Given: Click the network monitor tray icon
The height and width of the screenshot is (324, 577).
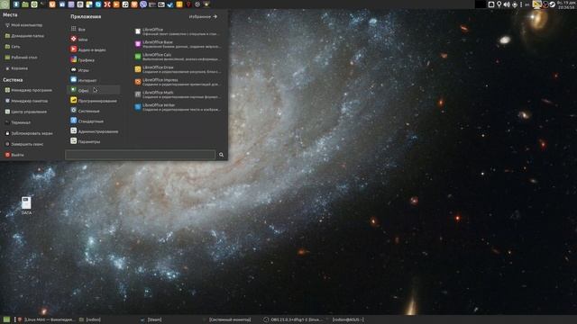Looking at the screenshot, I should pos(537,4).
